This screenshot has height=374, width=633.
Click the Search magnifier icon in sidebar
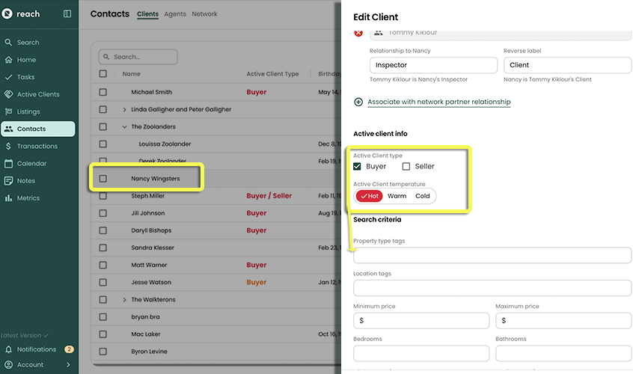[x=9, y=43]
